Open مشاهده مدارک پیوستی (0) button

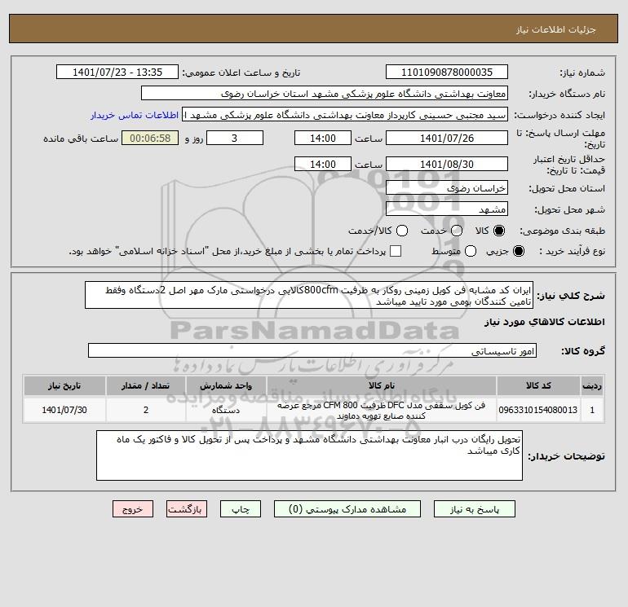coord(347,509)
